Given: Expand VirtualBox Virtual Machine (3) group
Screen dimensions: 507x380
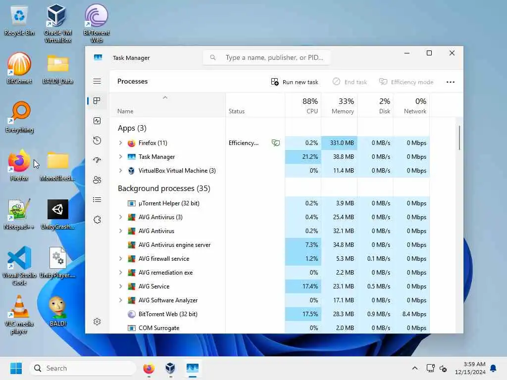Looking at the screenshot, I should [x=121, y=170].
